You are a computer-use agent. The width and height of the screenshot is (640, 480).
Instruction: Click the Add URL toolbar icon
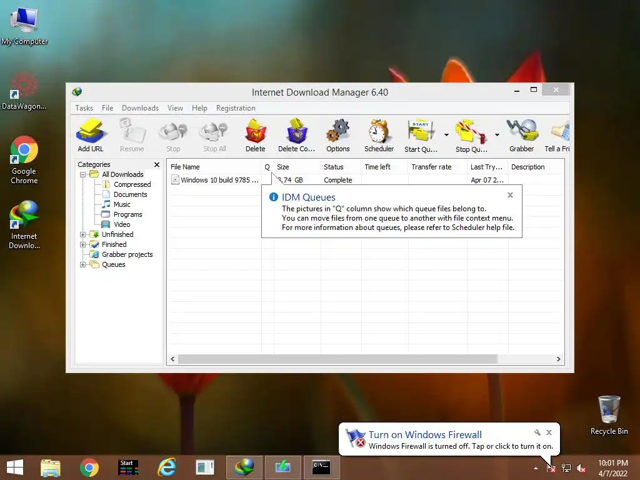click(91, 136)
